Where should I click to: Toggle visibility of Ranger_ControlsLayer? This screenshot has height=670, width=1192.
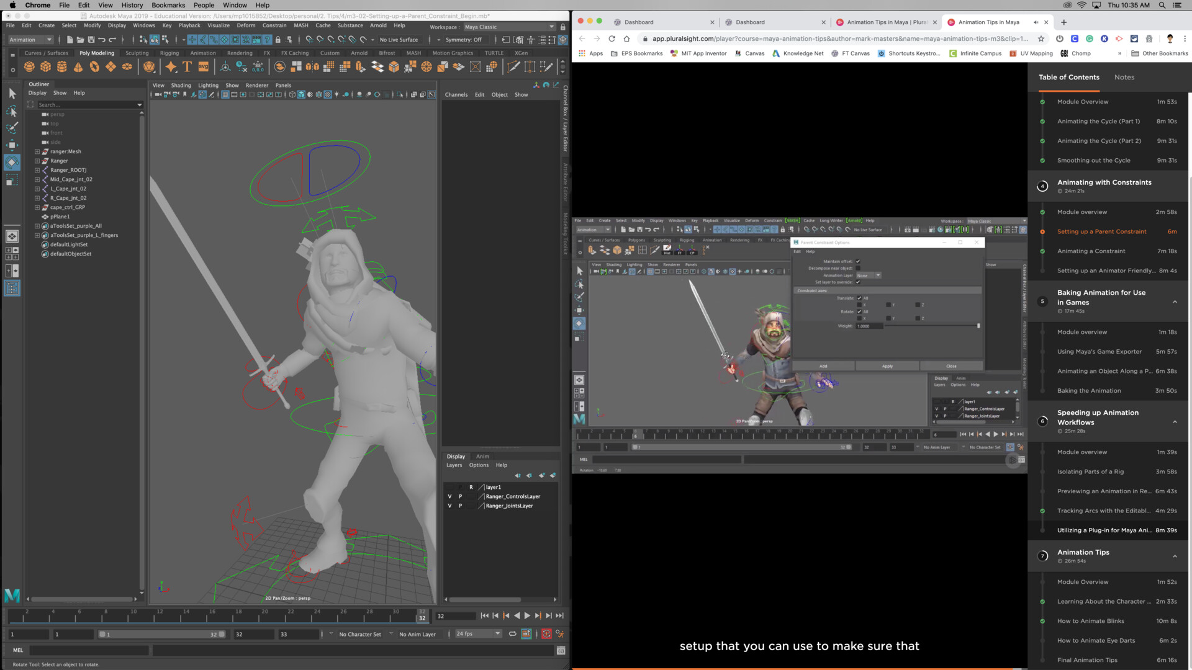point(449,496)
